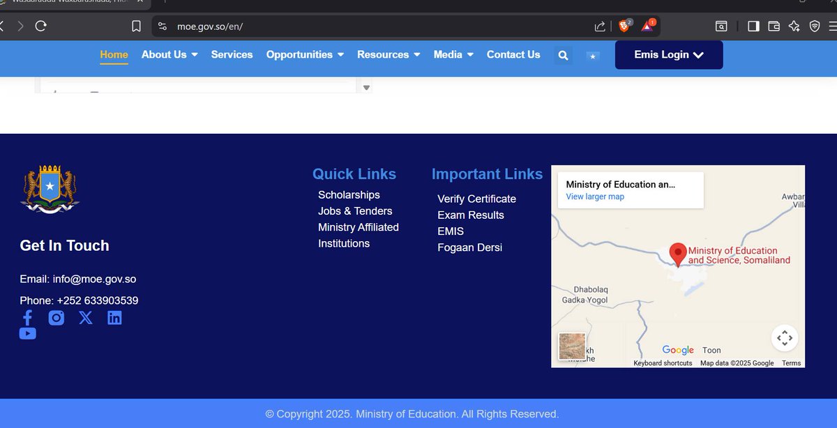Viewport: 837px width, 428px height.
Task: Expand the Media dropdown menu
Action: coord(453,54)
